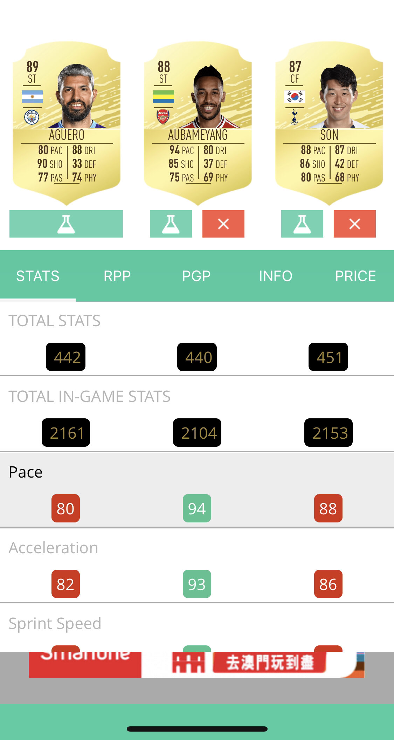Tap the flask icon under Aubameyang's card

[x=171, y=224]
